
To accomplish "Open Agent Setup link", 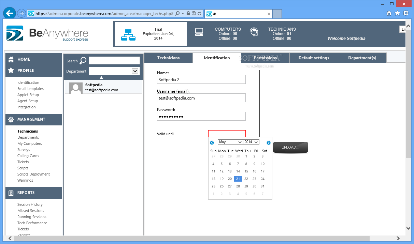I will (x=28, y=101).
